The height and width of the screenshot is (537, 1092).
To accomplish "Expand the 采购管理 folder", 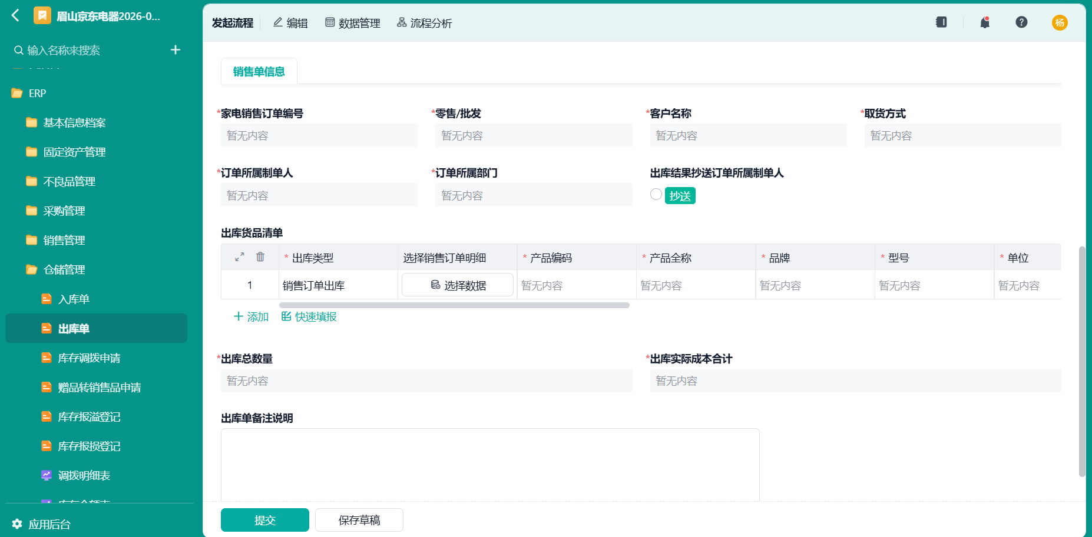I will point(32,211).
